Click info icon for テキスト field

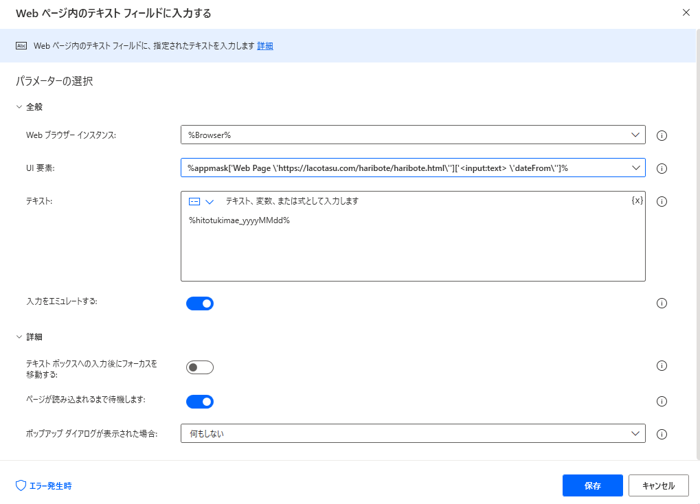[662, 202]
